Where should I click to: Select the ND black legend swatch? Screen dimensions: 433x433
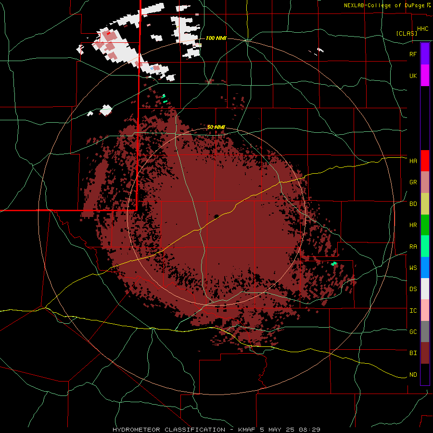pos(425,374)
